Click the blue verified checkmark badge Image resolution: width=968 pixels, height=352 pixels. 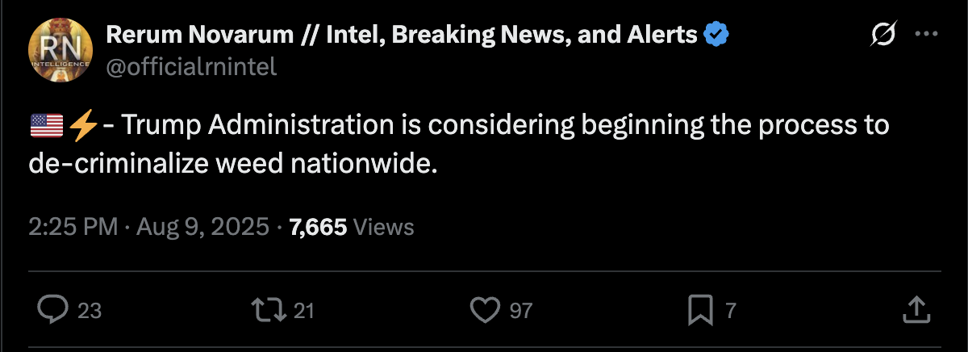point(717,35)
